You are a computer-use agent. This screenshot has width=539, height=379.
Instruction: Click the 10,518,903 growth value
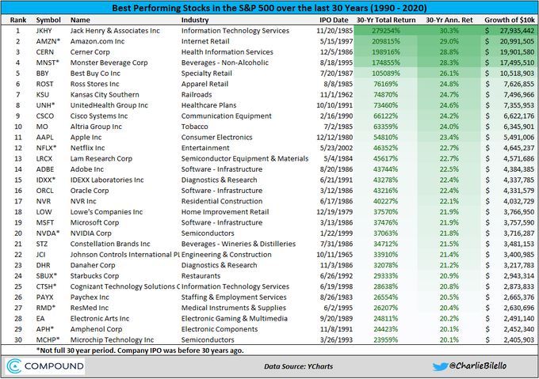coord(517,73)
